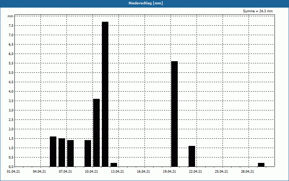The width and height of the screenshot is (289, 181).
Task: Click the "13.04.21" date label
Action: [117, 172]
